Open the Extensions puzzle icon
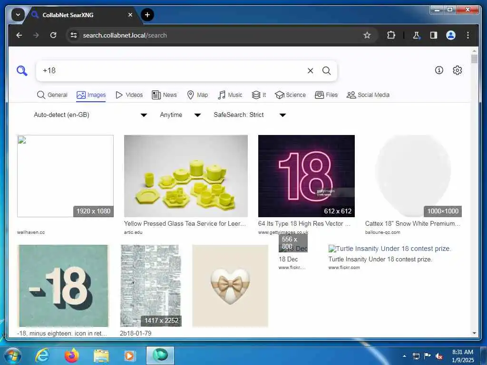 pos(391,35)
